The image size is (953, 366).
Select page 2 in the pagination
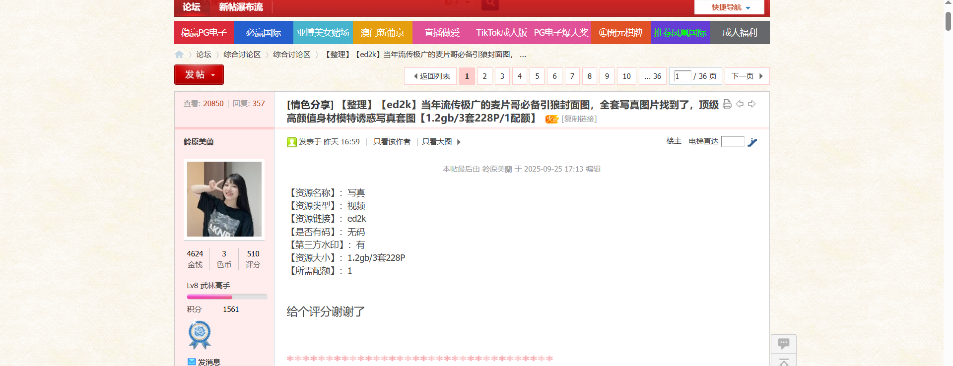tap(485, 76)
